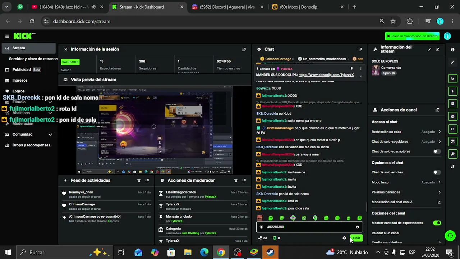This screenshot has height=259, width=460.
Task: Unpin the pinned chat message
Action: (352, 69)
